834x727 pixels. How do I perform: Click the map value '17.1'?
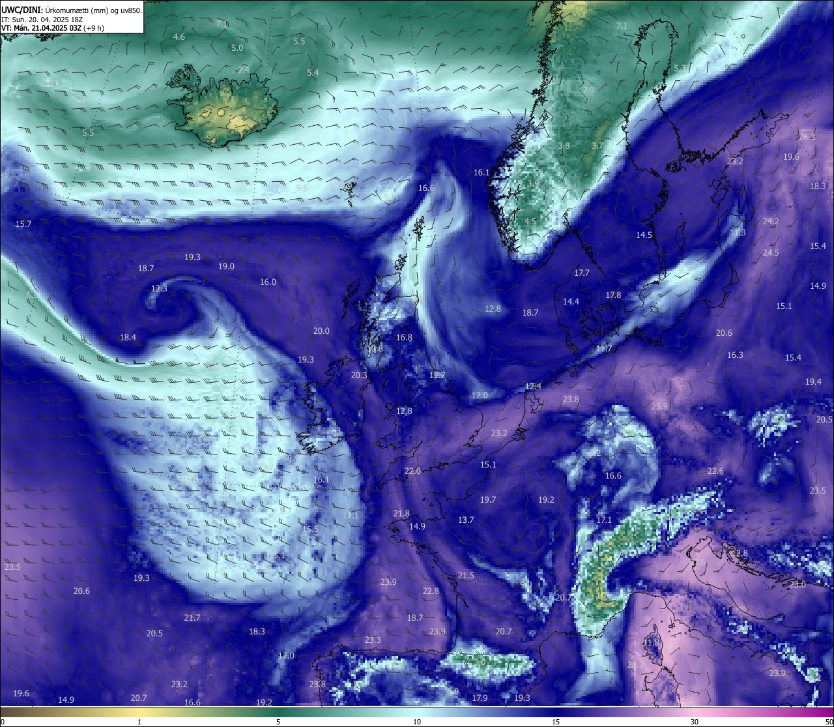click(604, 520)
